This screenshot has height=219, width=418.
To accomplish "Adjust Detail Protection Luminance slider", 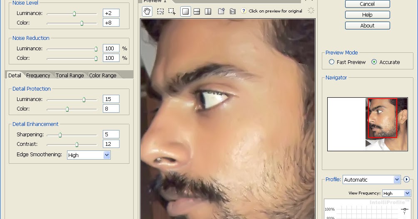I will pos(84,99).
